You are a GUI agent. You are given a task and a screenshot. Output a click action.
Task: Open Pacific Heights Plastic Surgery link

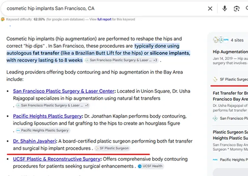(x=47, y=116)
